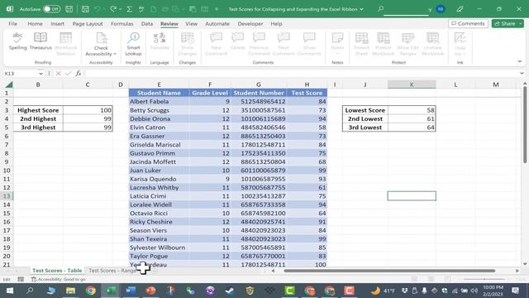Screen dimensions: 529x298
Task: Open Steam from the taskbar
Action: 230,291
